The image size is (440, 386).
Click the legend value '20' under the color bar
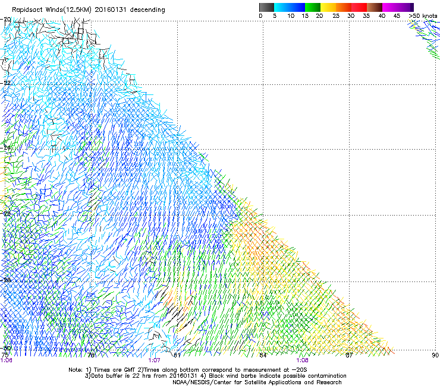[319, 16]
